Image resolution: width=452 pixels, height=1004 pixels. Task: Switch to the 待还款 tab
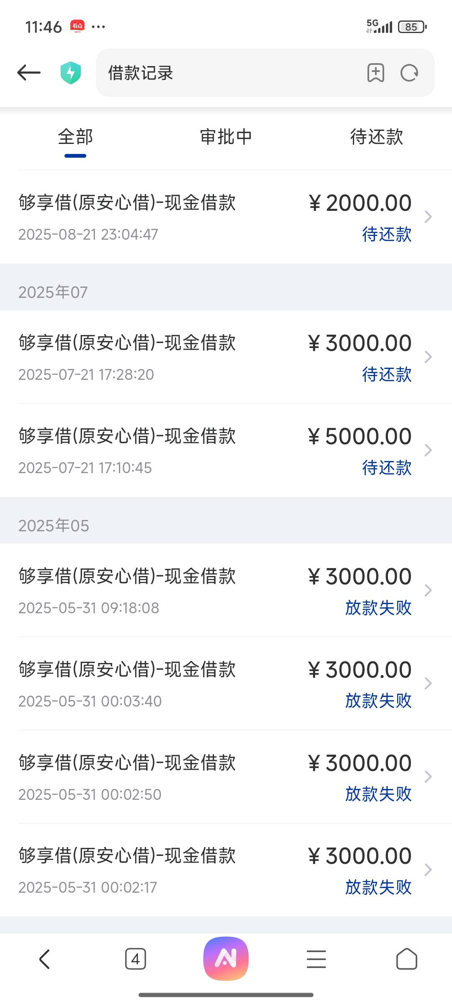click(x=376, y=137)
